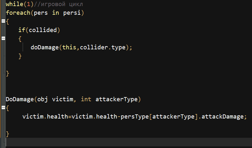Viewport: 252px width, 148px height.
Task: Click the 'doDamage' call inside if block
Action: [x=44, y=47]
